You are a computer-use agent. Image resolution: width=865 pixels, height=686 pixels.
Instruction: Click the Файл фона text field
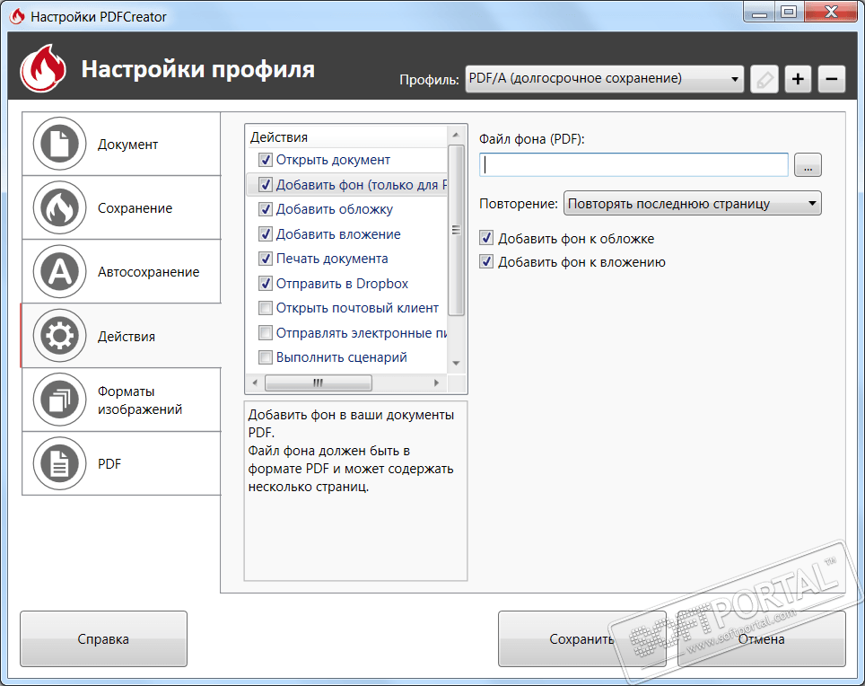[633, 165]
